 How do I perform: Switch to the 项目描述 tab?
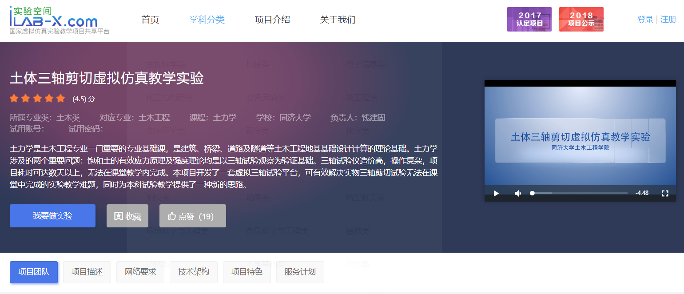point(87,272)
